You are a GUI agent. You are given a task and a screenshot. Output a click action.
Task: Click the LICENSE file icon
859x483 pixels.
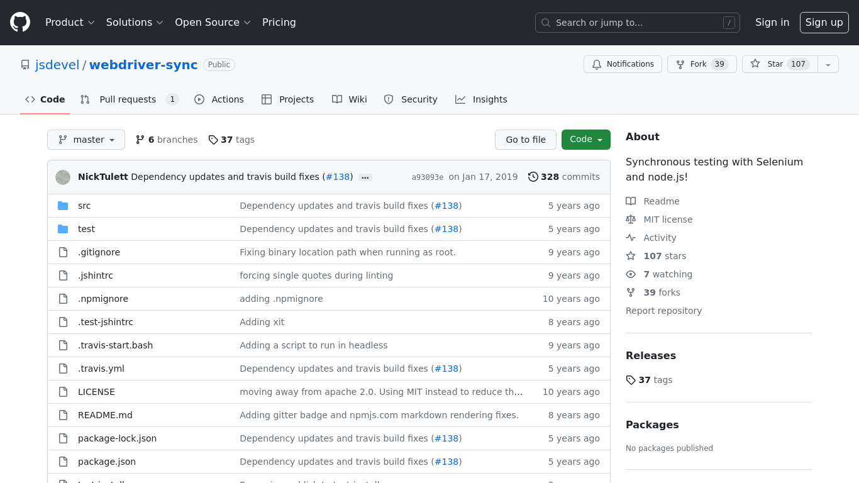tap(63, 392)
